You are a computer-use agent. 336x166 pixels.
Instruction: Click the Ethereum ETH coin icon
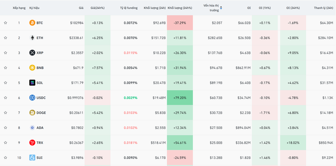(x=32, y=38)
